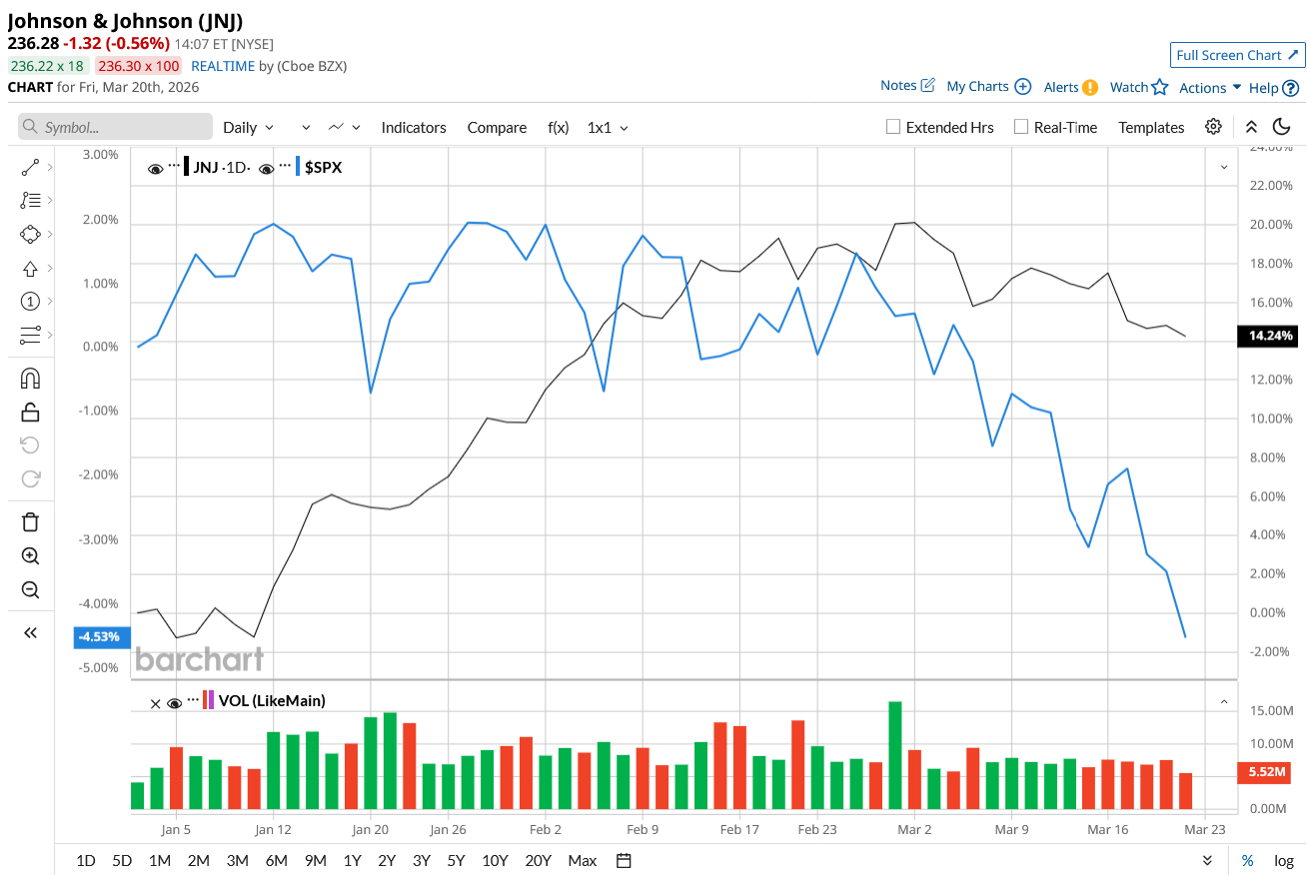Open the f(x) expressions tool

559,128
